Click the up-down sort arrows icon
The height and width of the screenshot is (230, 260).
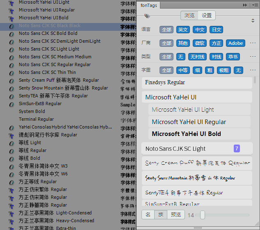[253, 21]
